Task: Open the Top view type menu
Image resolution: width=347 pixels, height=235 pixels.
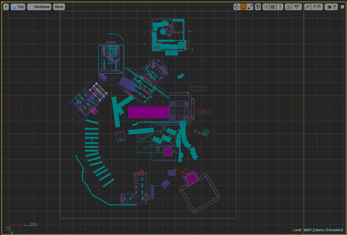Action: pyautogui.click(x=18, y=7)
